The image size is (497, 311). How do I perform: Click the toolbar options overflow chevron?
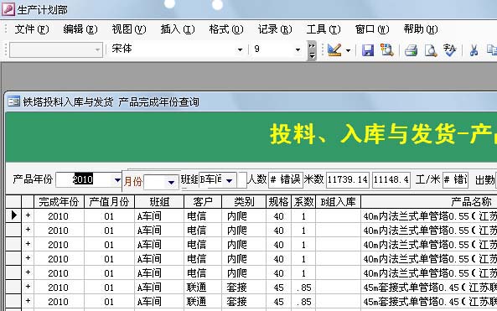(312, 50)
